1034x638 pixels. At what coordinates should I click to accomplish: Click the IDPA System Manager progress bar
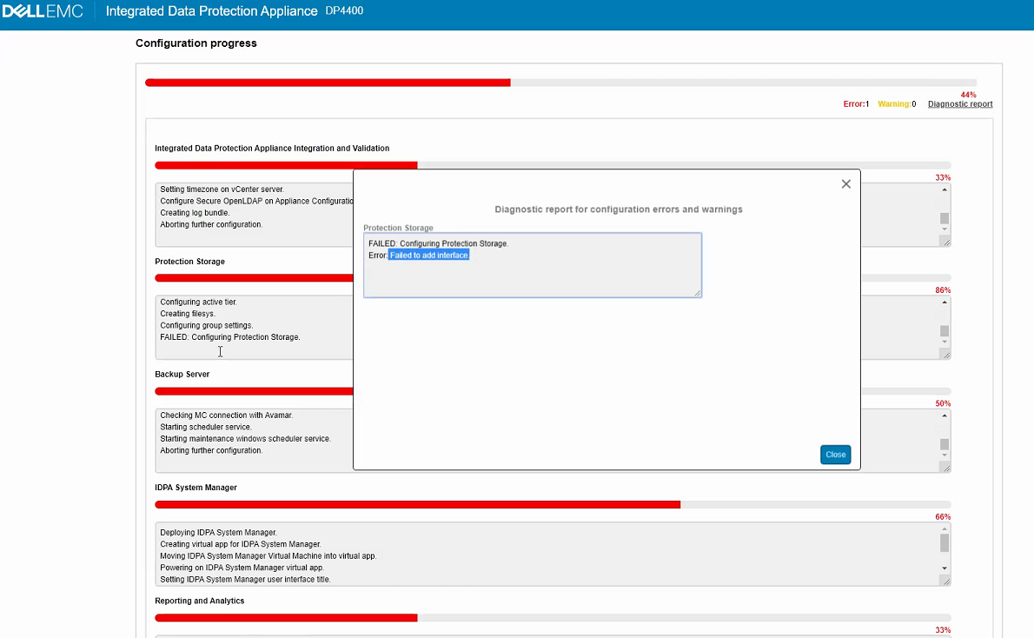[552, 504]
